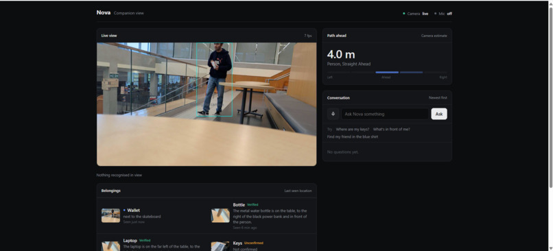Open the Laptop thumbnail image
The width and height of the screenshot is (553, 251).
[110, 246]
